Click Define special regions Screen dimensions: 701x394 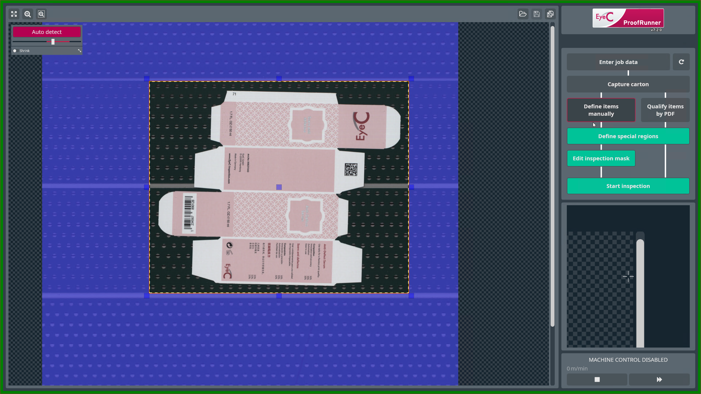[x=628, y=136]
